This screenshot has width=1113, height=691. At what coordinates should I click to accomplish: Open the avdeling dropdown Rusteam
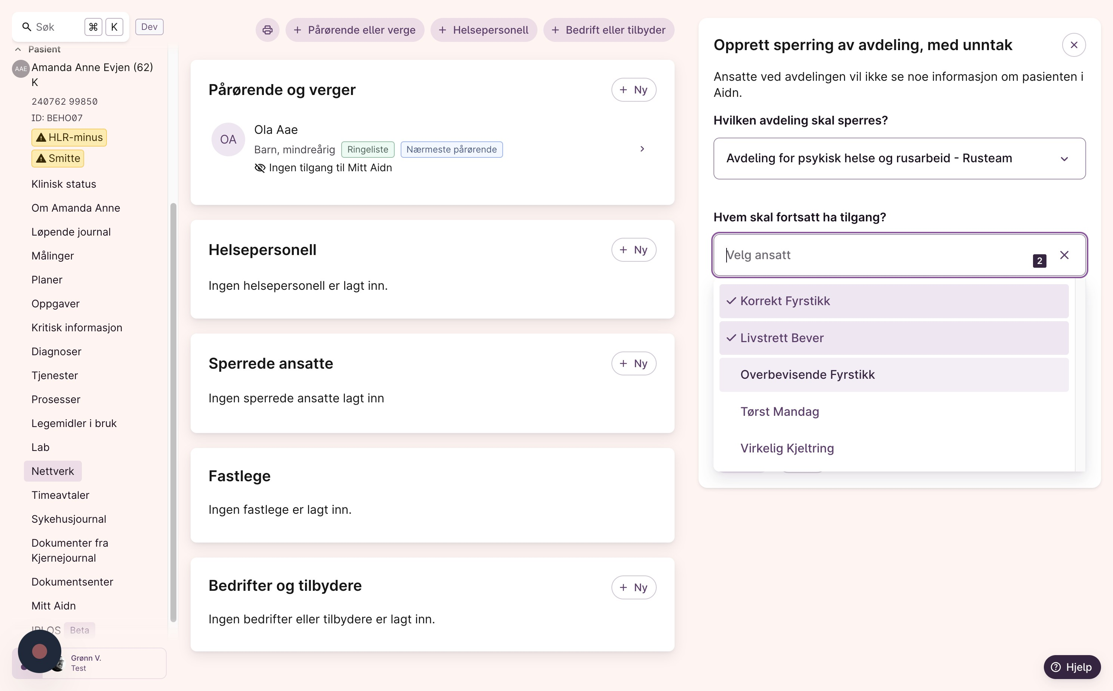(x=899, y=159)
